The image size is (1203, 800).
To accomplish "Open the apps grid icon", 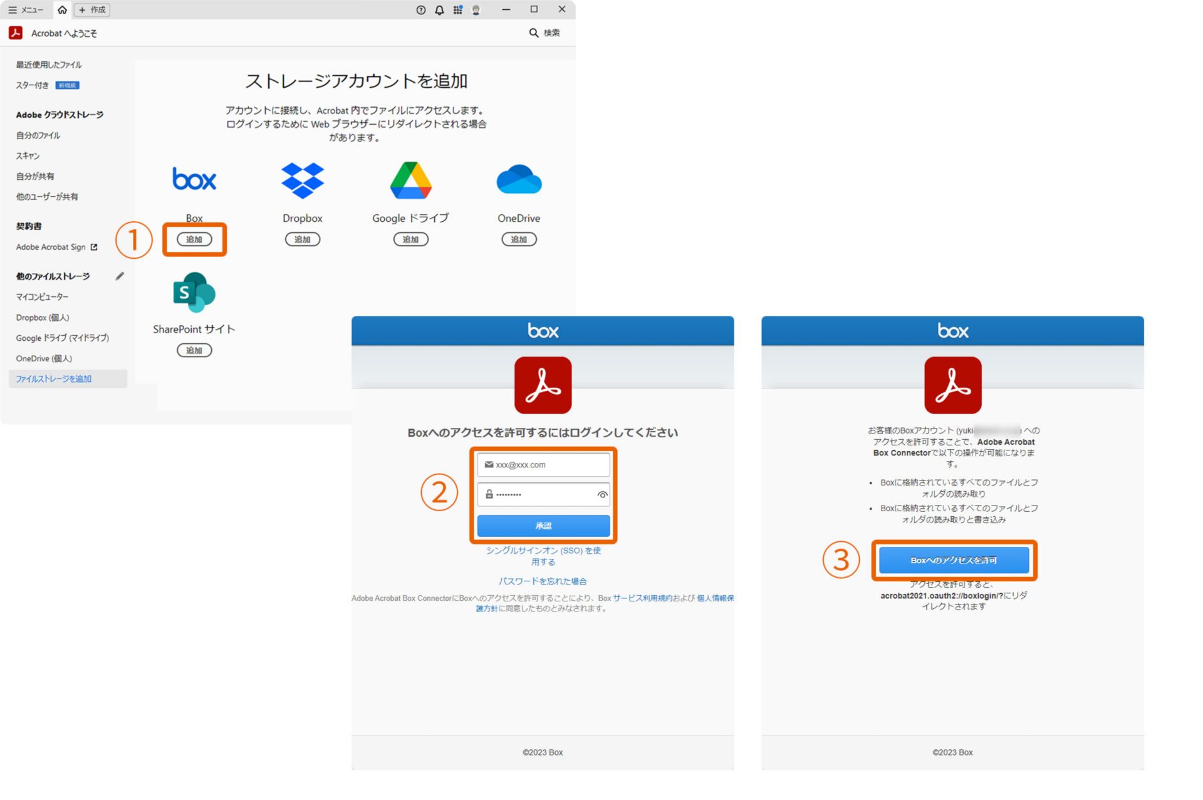I will 457,10.
